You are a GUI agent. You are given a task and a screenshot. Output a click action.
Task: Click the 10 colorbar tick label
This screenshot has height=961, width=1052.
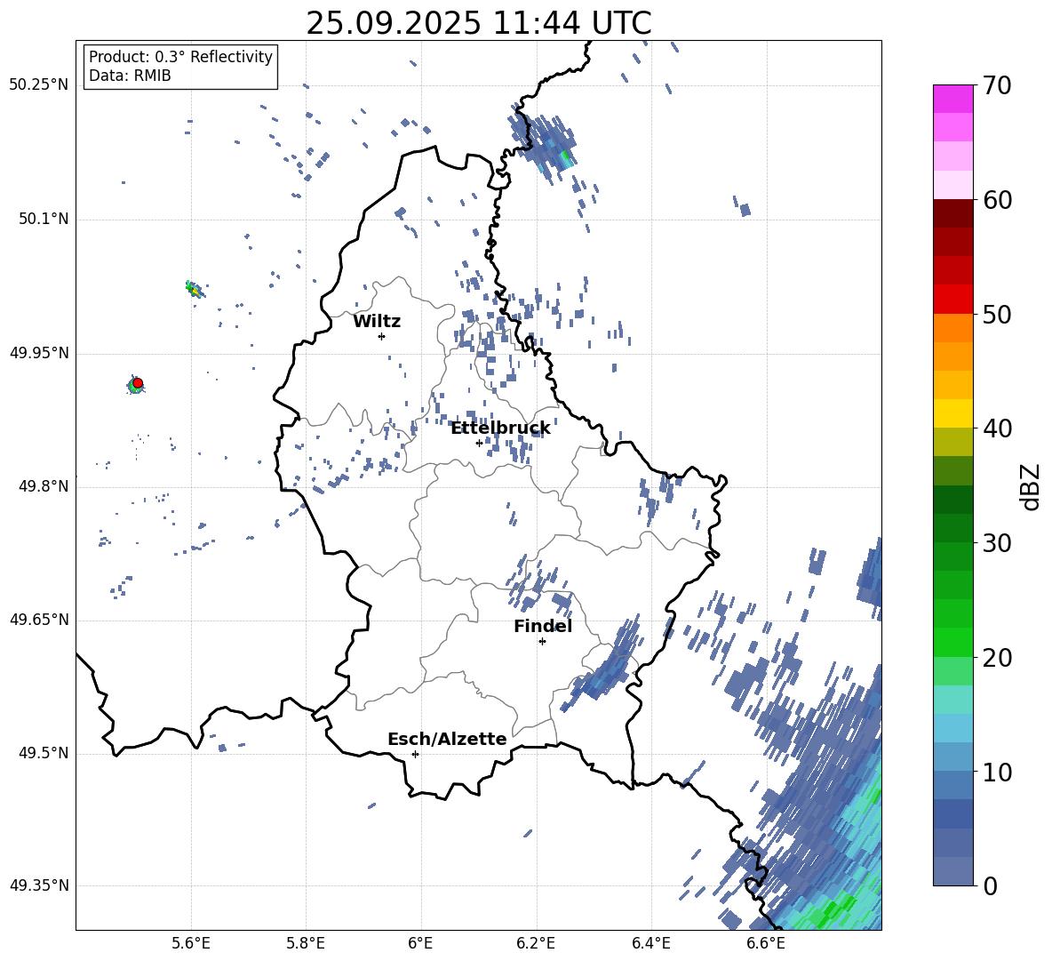point(997,772)
